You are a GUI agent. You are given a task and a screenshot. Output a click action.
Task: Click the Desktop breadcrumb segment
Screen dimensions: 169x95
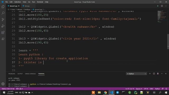tap(27, 9)
